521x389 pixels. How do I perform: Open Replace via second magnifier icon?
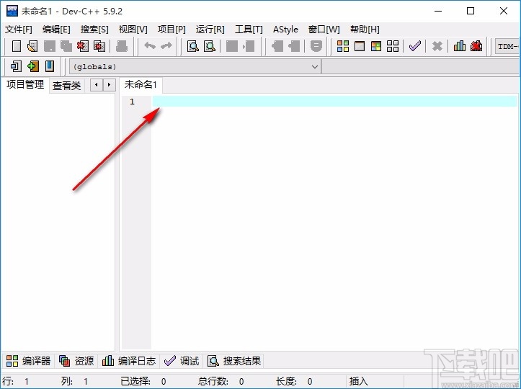pos(209,46)
